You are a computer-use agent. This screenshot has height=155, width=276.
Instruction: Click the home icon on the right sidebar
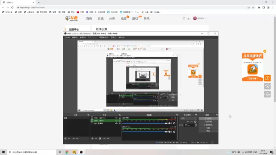267,86
